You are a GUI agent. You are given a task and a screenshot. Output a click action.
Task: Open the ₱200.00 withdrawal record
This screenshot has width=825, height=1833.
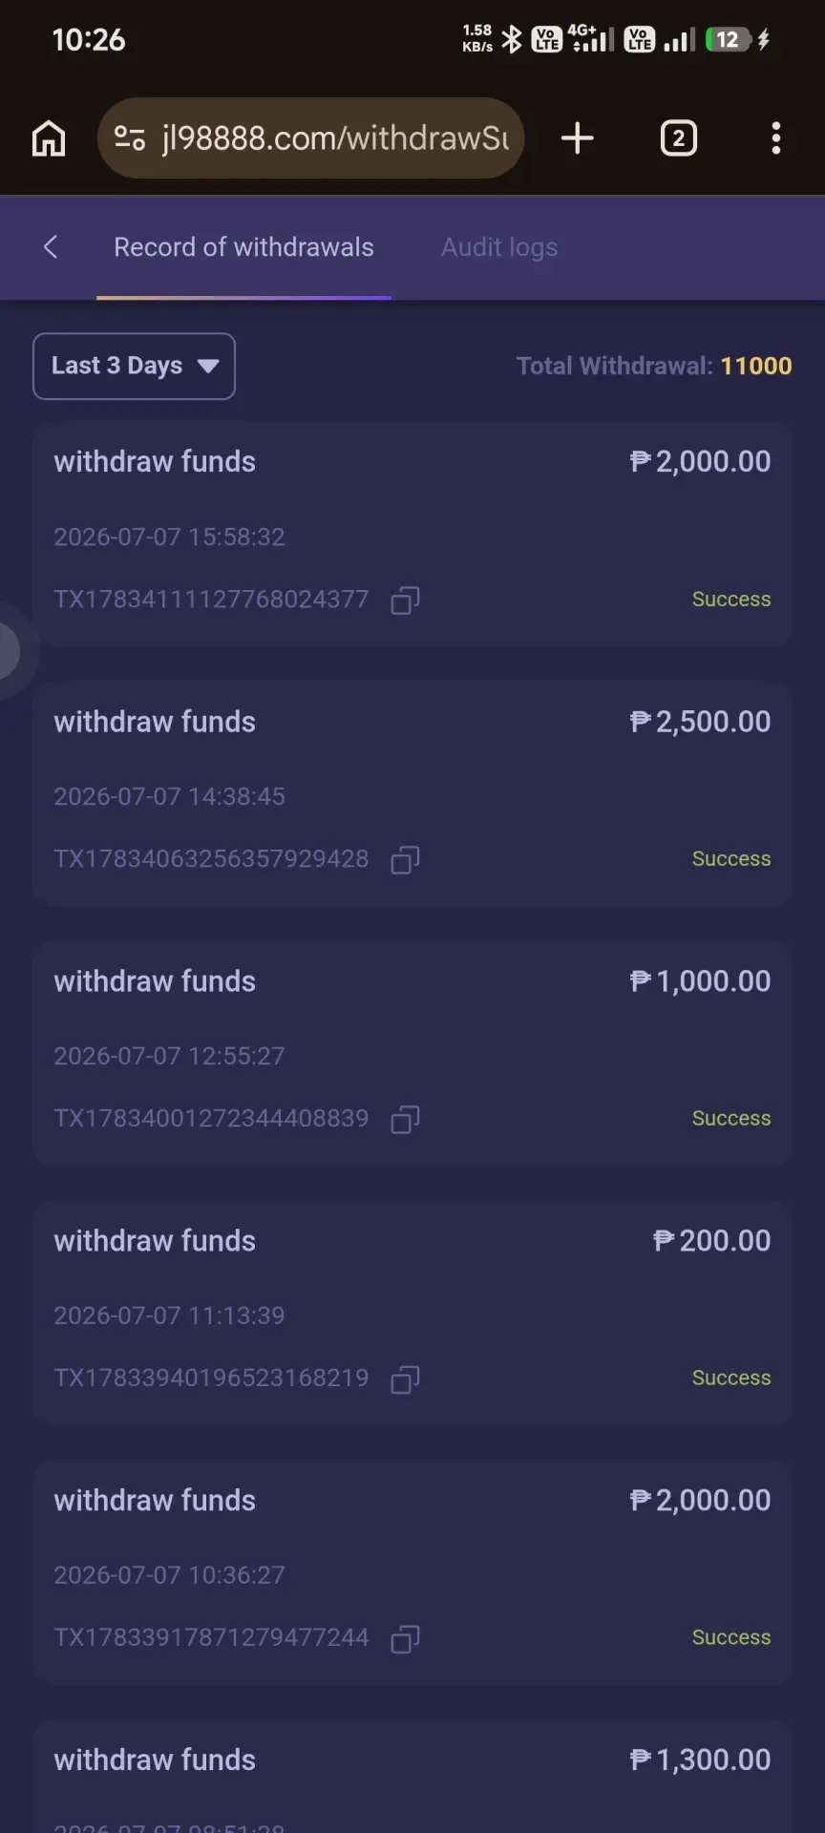(x=412, y=1313)
